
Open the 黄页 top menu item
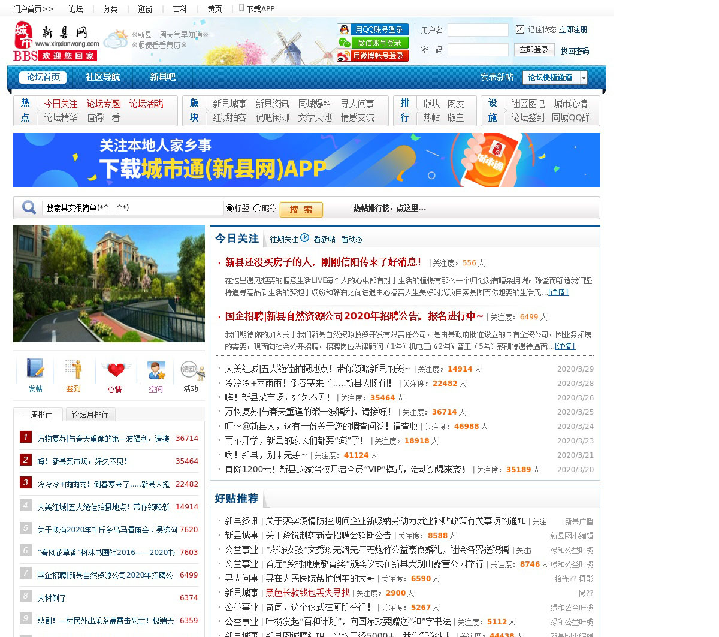coord(215,9)
